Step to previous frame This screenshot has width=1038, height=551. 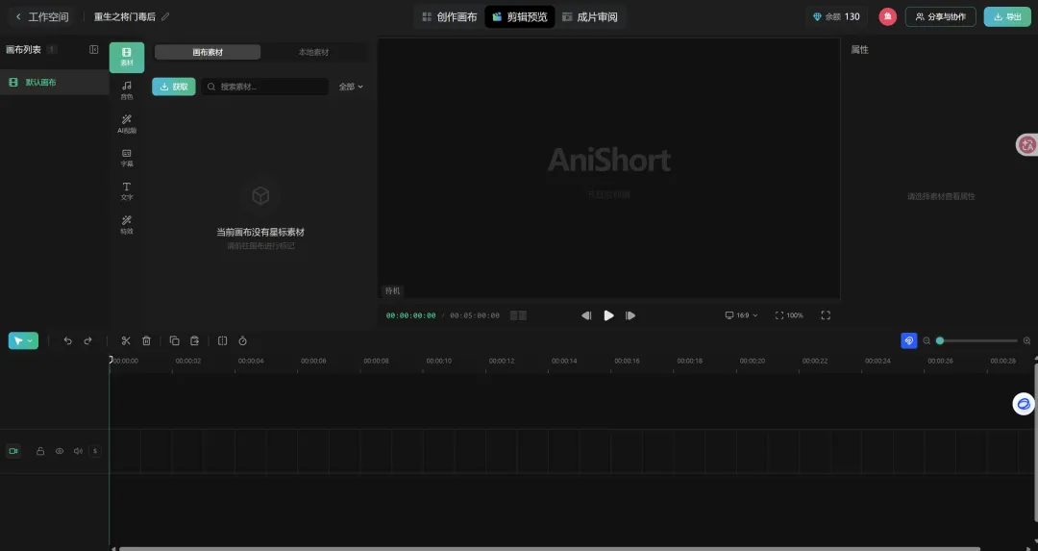[x=586, y=315]
